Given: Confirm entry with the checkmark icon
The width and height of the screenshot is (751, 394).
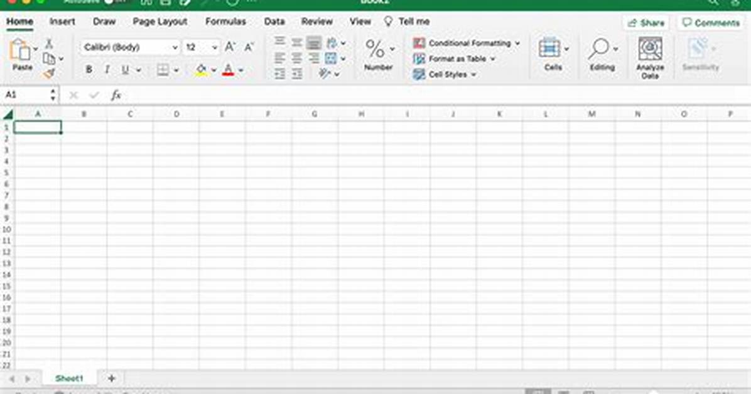Looking at the screenshot, I should 94,95.
